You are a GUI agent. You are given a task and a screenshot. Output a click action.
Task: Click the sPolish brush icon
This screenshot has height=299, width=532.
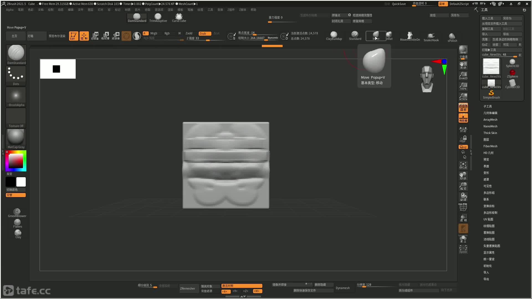(x=452, y=35)
